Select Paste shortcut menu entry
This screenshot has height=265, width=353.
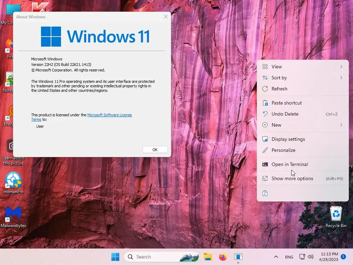coord(303,103)
